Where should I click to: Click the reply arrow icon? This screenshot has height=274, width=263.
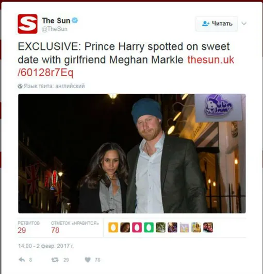[22, 260]
